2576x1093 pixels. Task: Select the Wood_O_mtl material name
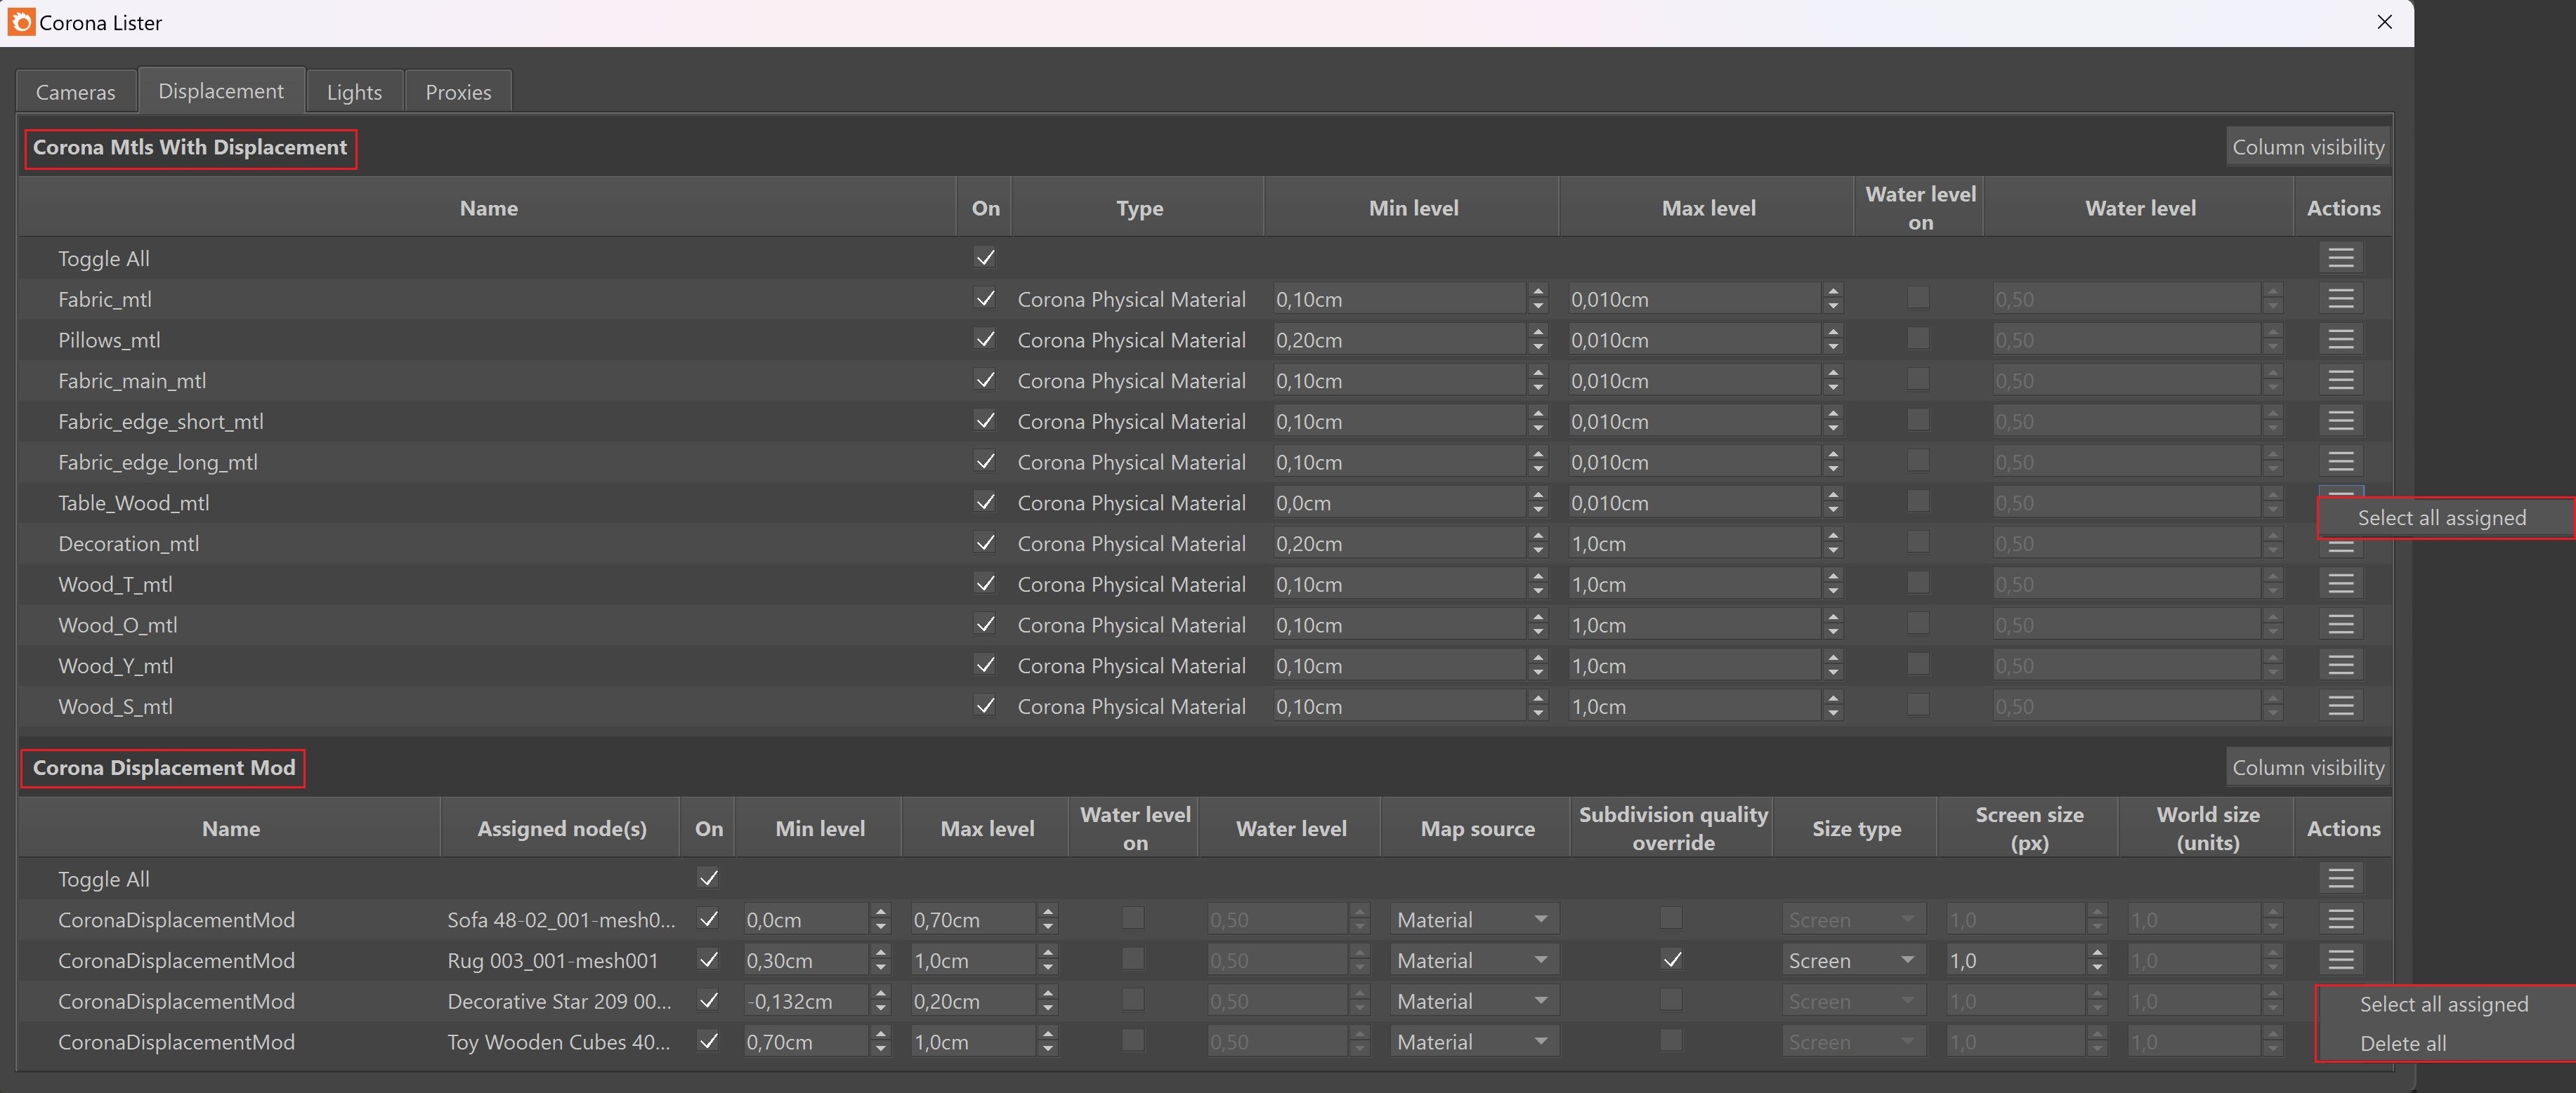pos(118,625)
